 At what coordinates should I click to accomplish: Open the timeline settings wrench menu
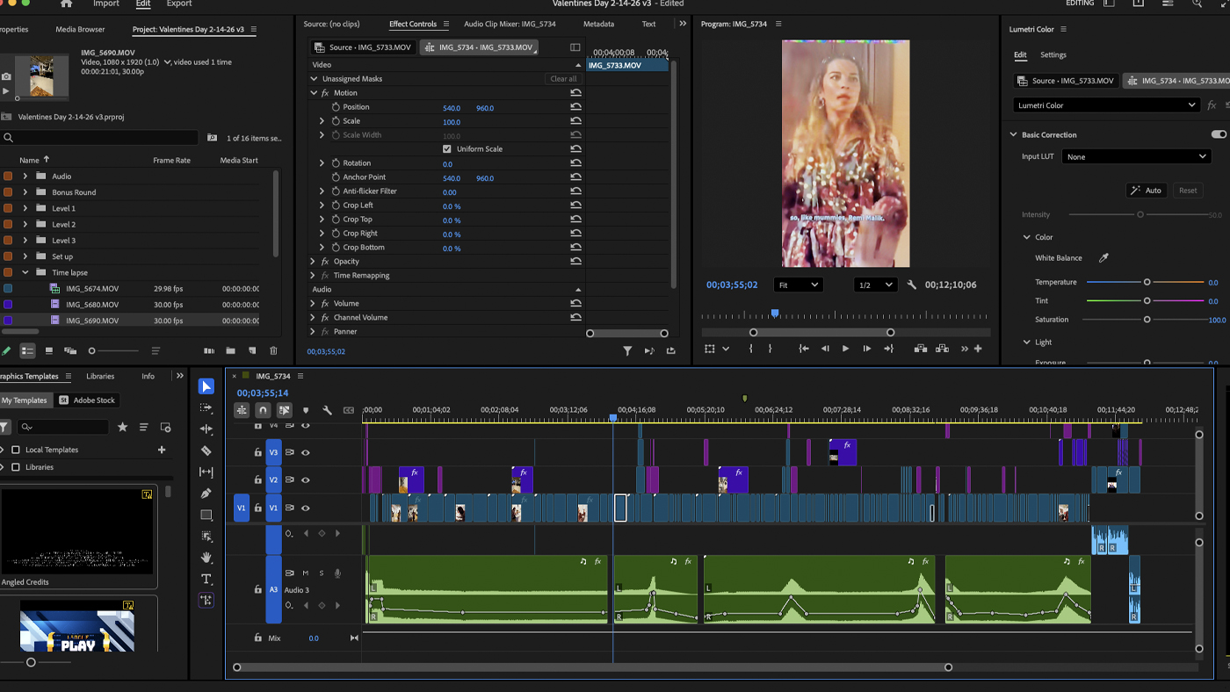(x=326, y=410)
